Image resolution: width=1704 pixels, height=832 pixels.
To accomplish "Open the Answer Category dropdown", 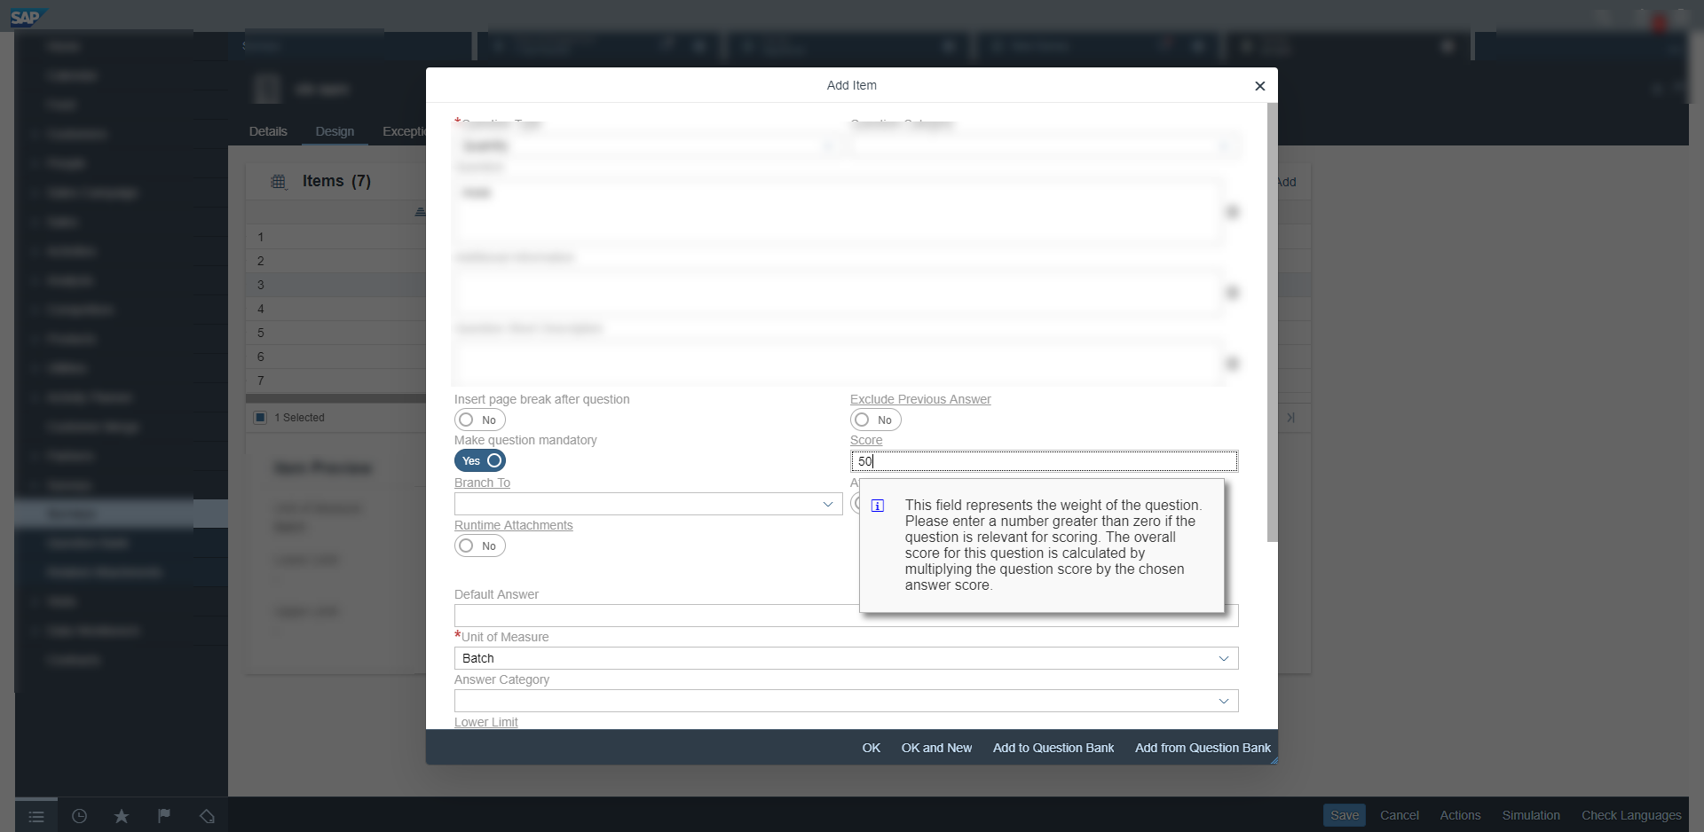I will click(x=1224, y=701).
